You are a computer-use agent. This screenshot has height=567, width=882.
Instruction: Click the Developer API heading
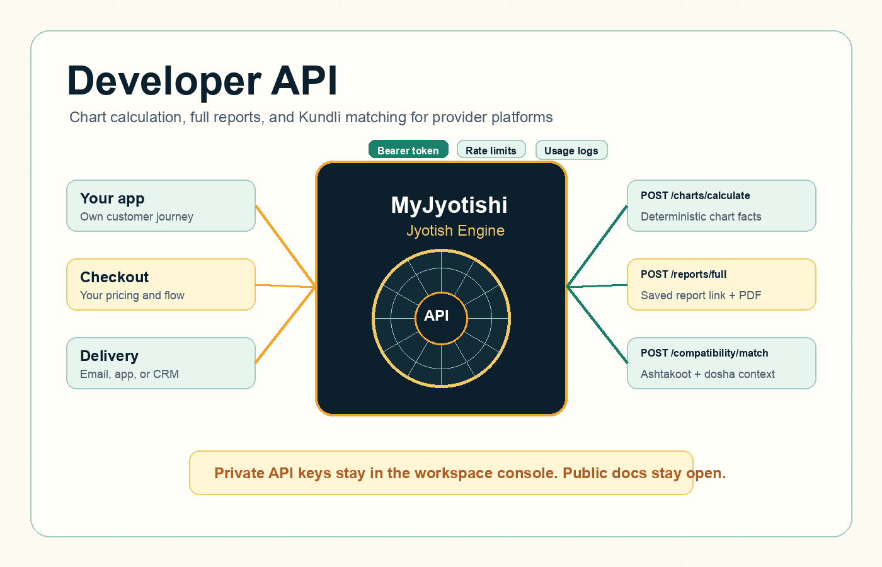tap(202, 81)
